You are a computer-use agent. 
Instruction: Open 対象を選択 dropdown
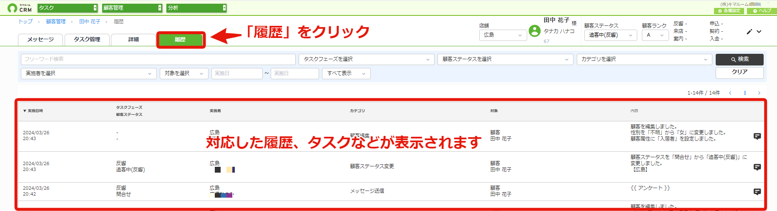pyautogui.click(x=184, y=73)
